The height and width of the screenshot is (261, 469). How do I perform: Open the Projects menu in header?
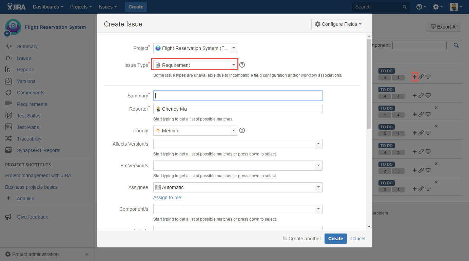(81, 7)
